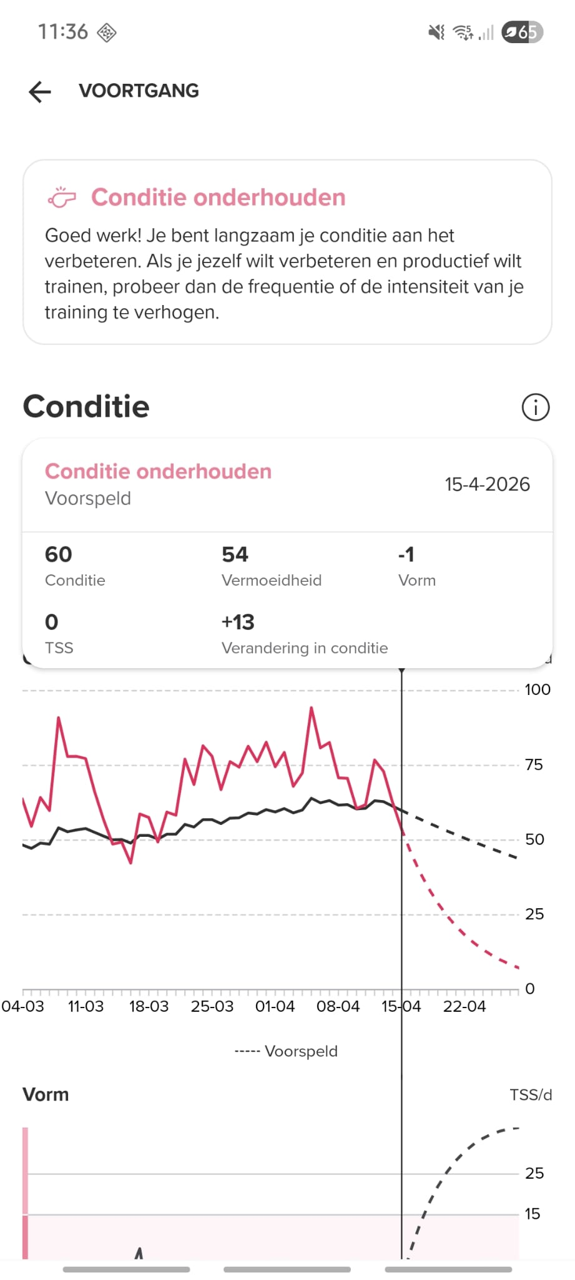Open the Conditie info icon
This screenshot has width=575, height=1280.
click(x=535, y=407)
